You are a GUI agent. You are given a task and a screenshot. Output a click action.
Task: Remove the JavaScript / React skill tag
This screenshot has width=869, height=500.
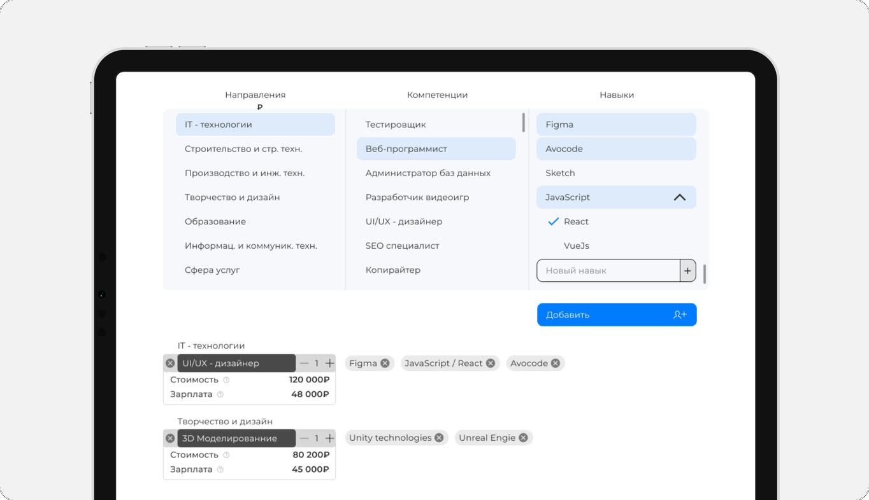point(491,363)
